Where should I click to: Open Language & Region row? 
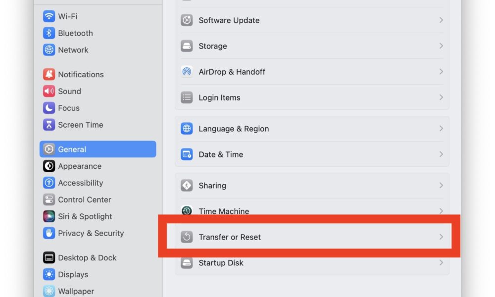click(312, 129)
